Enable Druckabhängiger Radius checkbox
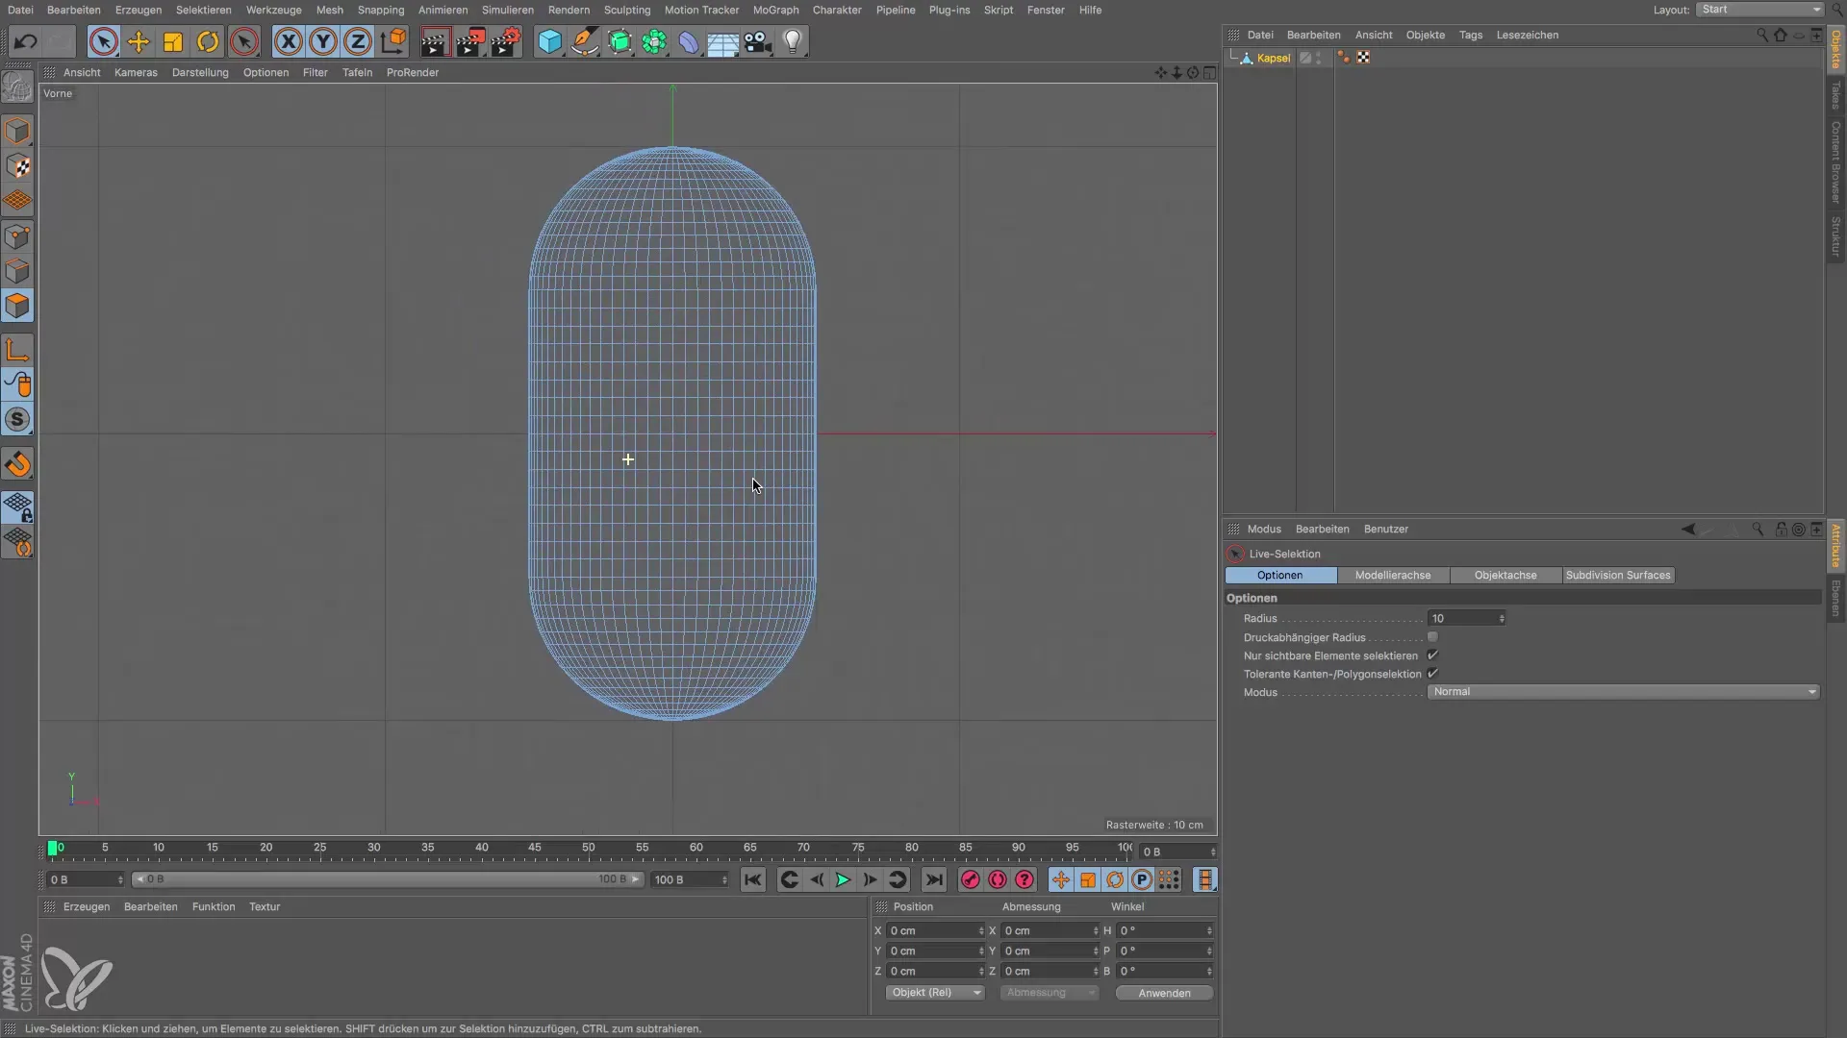Screen dimensions: 1847x1038 pyautogui.click(x=1432, y=637)
